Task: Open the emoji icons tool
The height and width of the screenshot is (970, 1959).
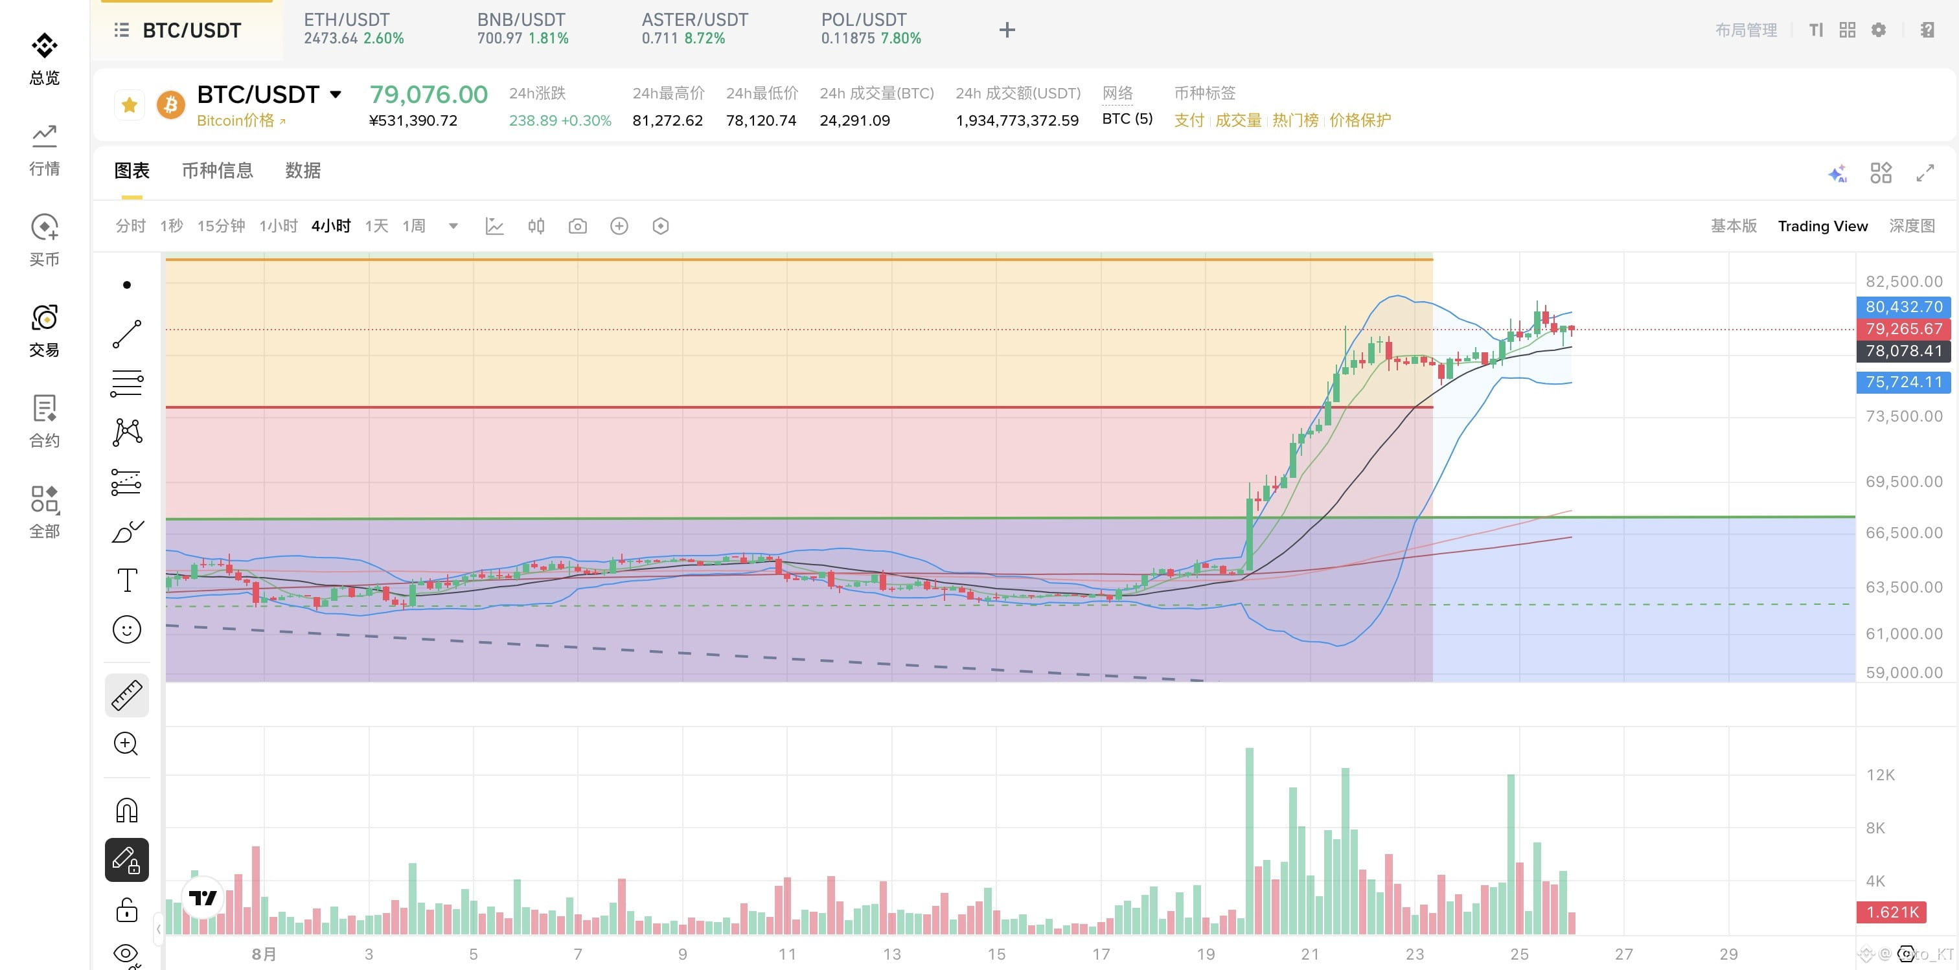Action: pyautogui.click(x=126, y=629)
